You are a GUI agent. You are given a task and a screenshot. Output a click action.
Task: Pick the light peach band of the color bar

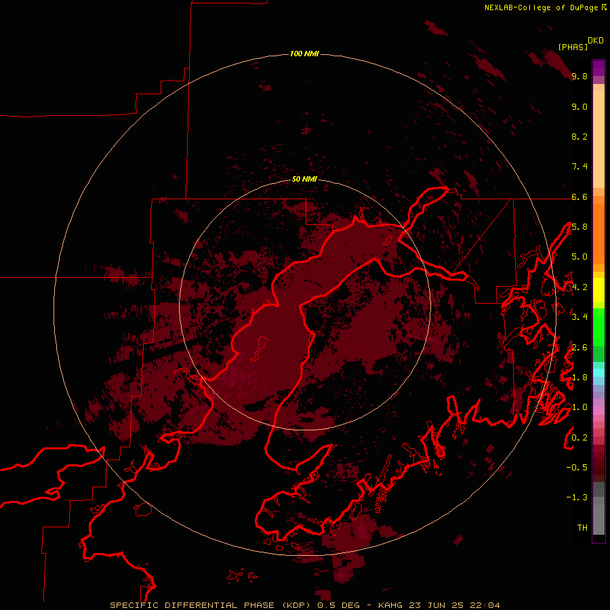pos(598,139)
